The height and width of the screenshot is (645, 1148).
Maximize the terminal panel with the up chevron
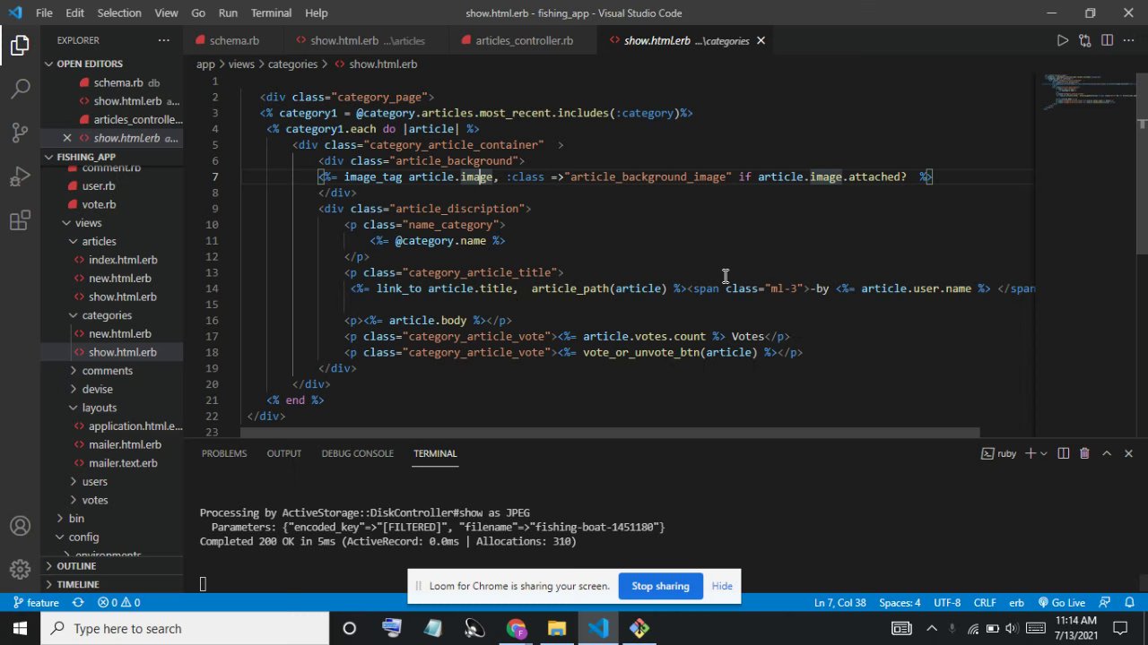click(1107, 454)
